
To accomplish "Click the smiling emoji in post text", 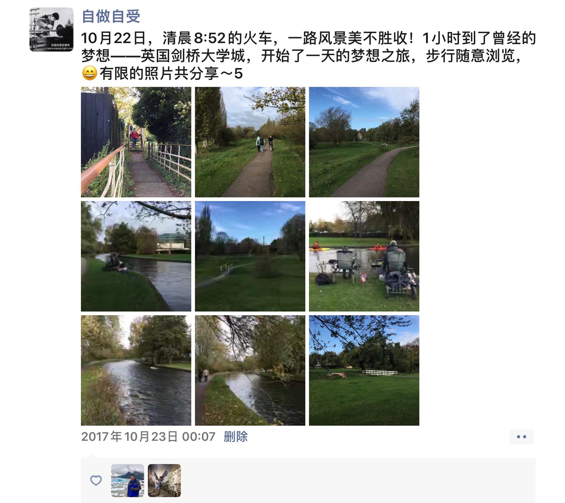I will (89, 74).
